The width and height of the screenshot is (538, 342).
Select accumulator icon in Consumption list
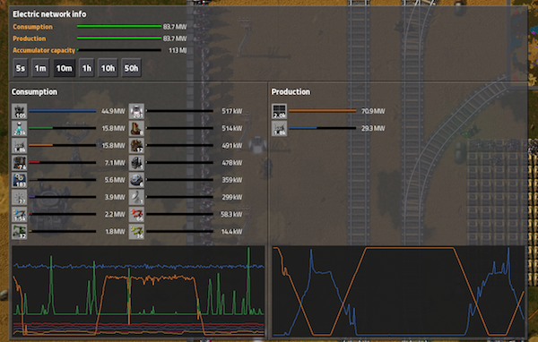pyautogui.click(x=19, y=145)
